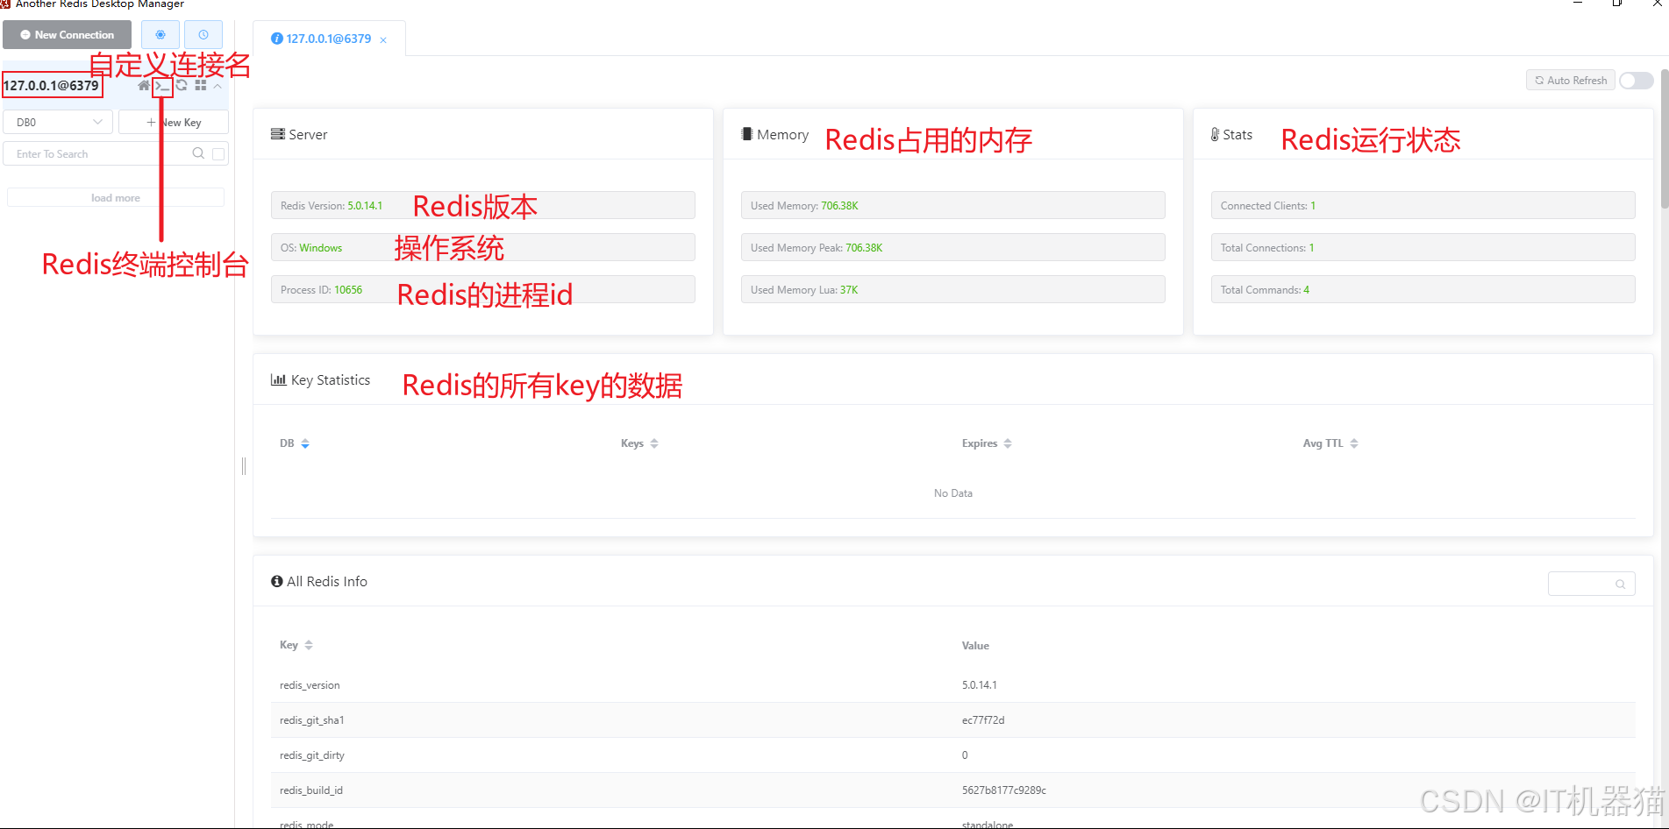This screenshot has height=829, width=1669.
Task: Click the New Key button
Action: coord(174,123)
